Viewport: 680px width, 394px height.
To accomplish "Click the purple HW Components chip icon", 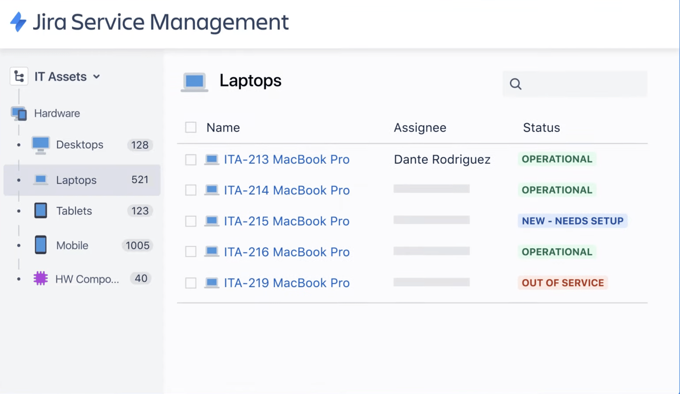I will click(x=40, y=279).
